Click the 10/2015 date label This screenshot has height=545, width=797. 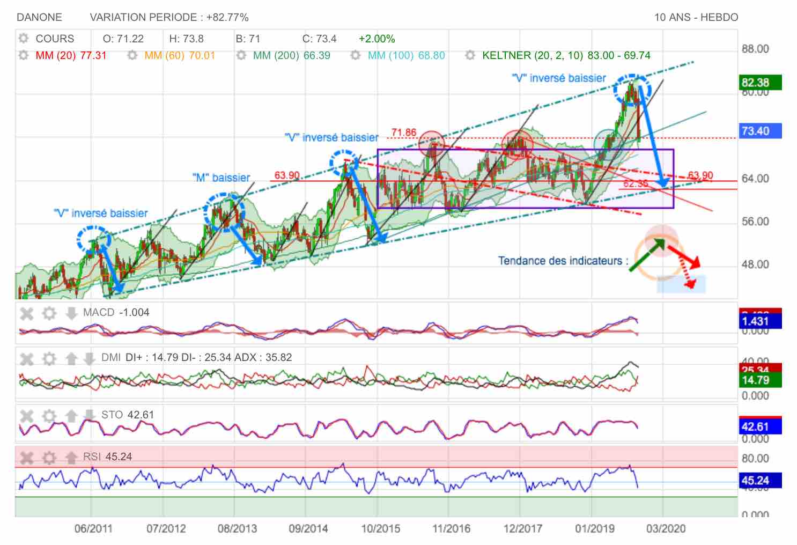click(380, 528)
